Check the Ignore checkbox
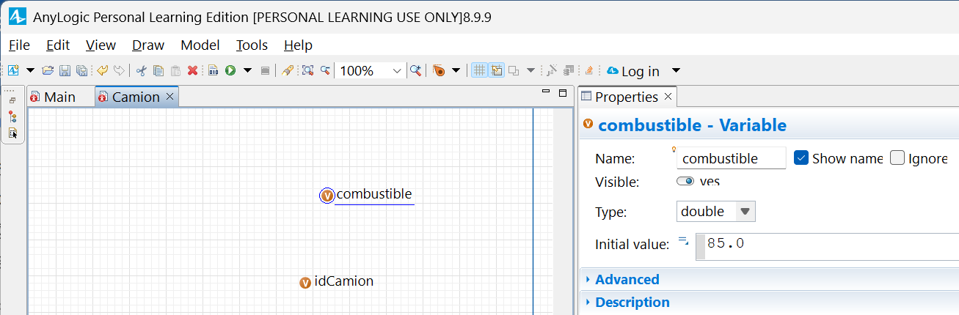Image resolution: width=959 pixels, height=315 pixels. click(x=897, y=158)
